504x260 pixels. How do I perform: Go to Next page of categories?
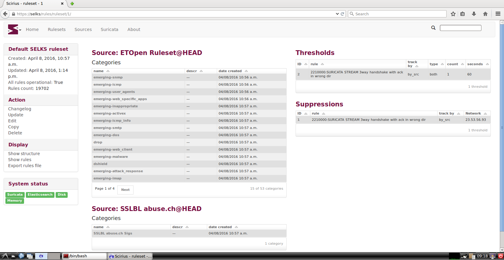point(125,190)
